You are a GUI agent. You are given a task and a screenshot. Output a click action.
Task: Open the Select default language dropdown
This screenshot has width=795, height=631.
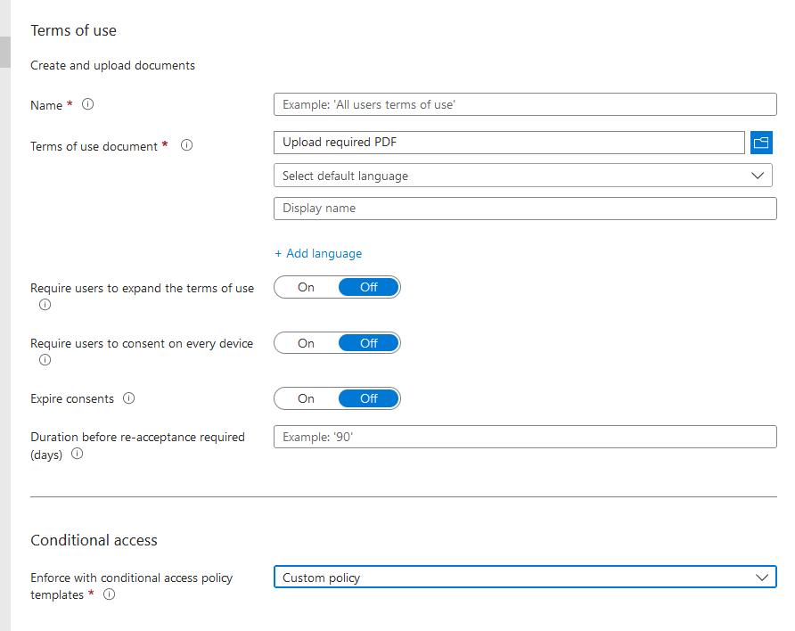click(522, 176)
